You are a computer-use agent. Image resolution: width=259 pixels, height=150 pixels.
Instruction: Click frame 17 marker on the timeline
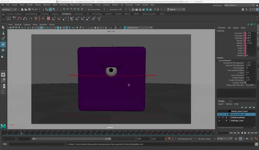(x=22, y=133)
